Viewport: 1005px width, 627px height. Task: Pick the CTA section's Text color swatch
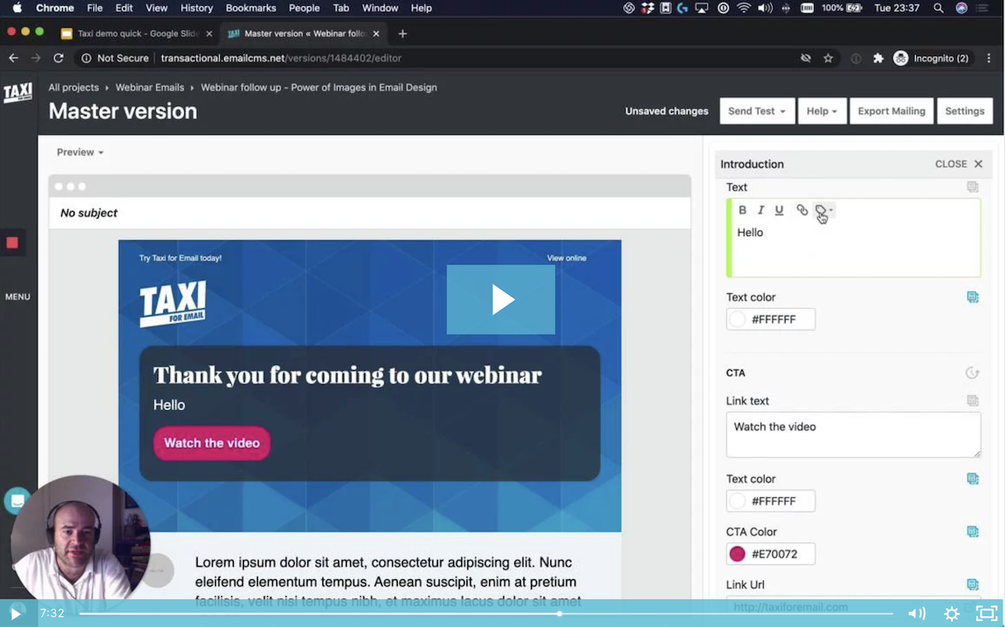coord(737,501)
